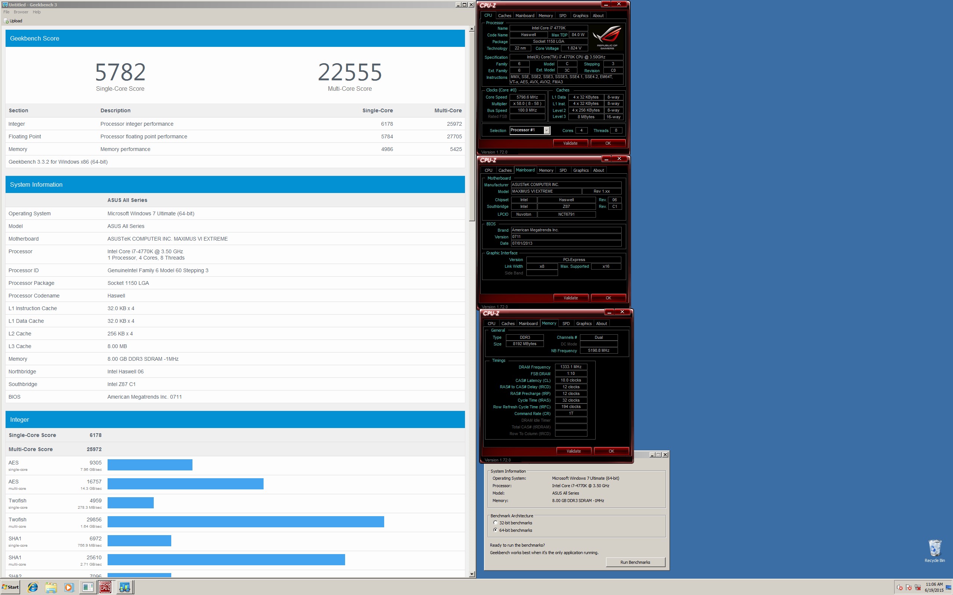Click OK in the top CPU-Z window
The height and width of the screenshot is (595, 953).
pos(608,143)
